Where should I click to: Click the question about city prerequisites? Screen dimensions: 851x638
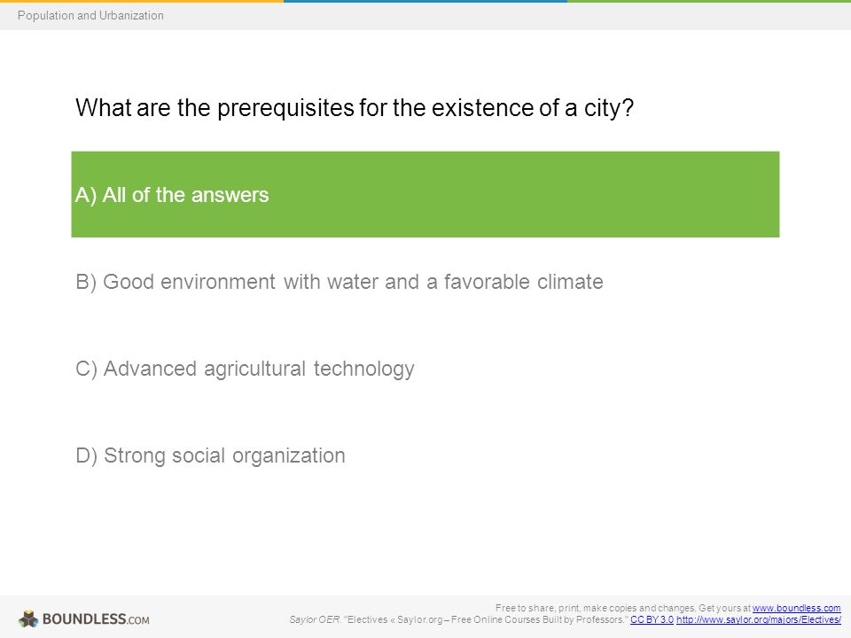[355, 108]
